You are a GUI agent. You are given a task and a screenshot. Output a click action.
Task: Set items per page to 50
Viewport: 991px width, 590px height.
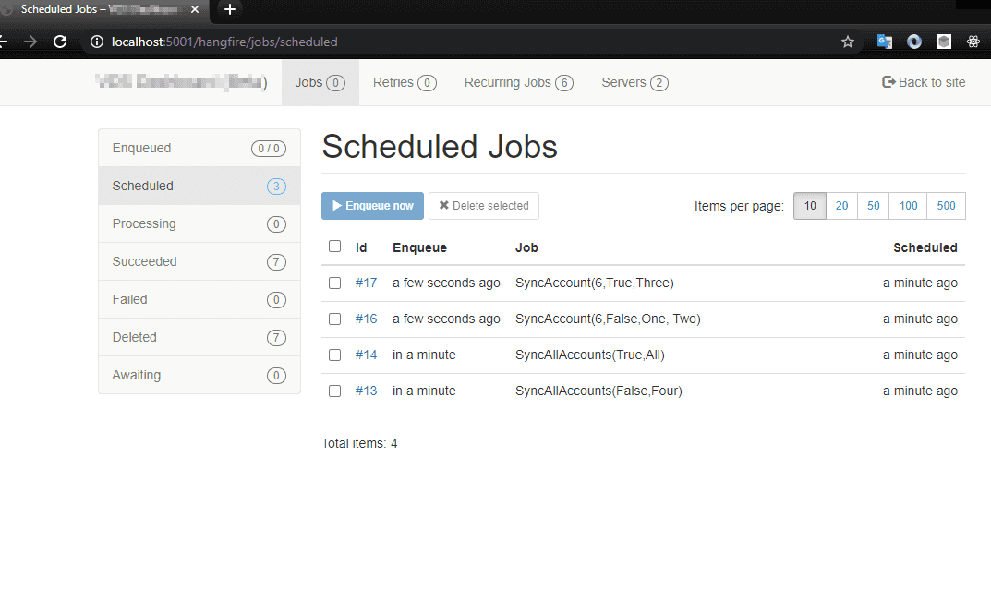[873, 206]
